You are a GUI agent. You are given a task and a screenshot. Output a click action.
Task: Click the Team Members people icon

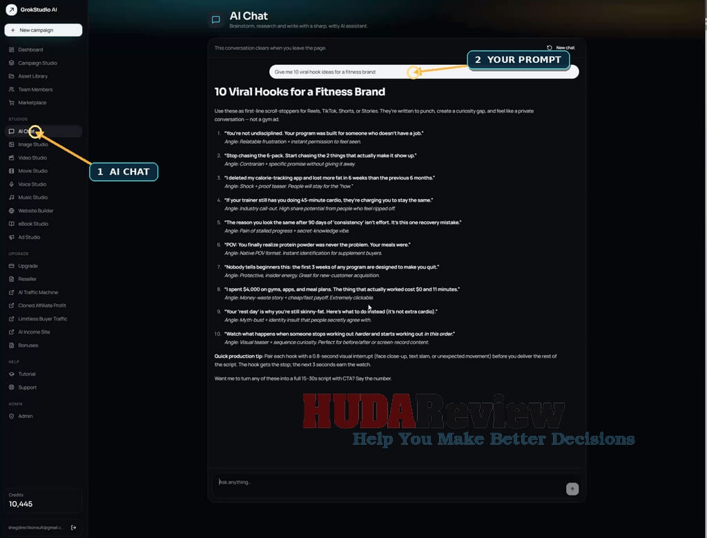pyautogui.click(x=11, y=89)
